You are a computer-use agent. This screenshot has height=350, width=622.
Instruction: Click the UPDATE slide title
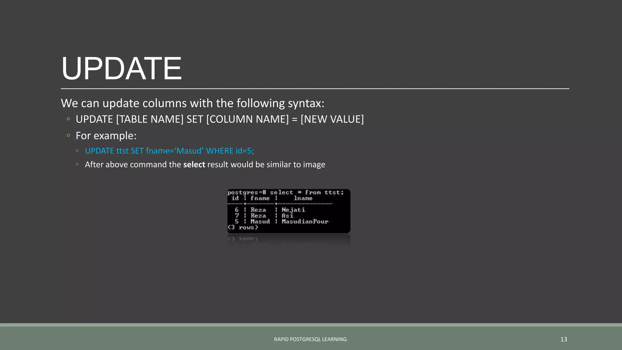tap(121, 68)
